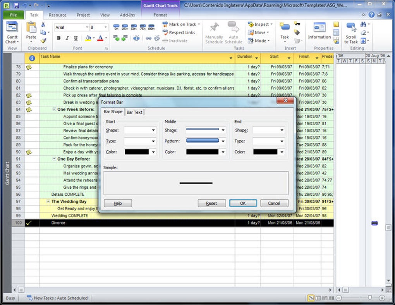The image size is (395, 305).
Task: Switch to Bar Text tab in dialog
Action: pos(134,112)
